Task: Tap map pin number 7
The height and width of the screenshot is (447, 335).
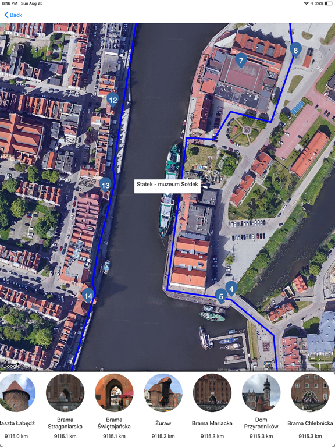Action: (x=241, y=60)
